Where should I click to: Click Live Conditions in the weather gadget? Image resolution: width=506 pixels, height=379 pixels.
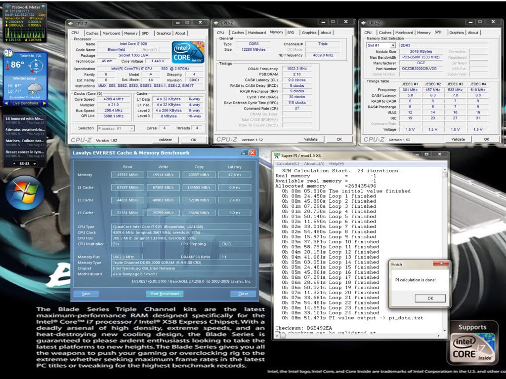pos(25,103)
